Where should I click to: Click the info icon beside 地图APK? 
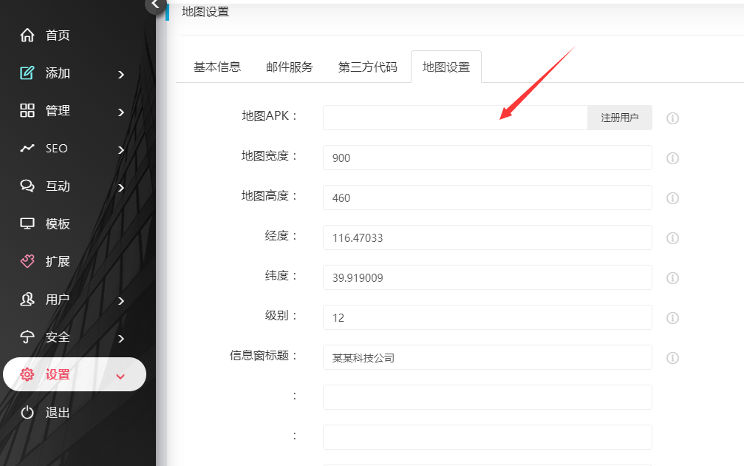[672, 118]
